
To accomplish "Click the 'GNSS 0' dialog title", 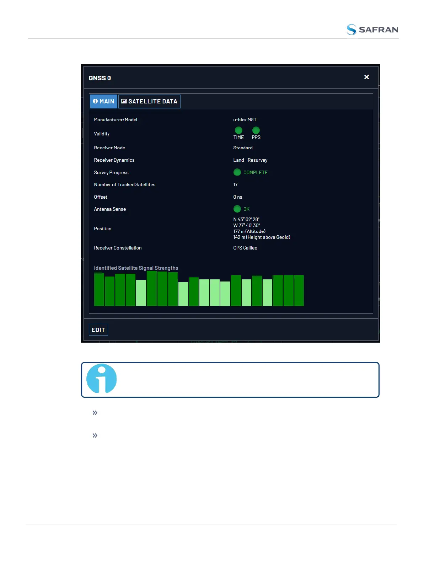I will [x=100, y=78].
